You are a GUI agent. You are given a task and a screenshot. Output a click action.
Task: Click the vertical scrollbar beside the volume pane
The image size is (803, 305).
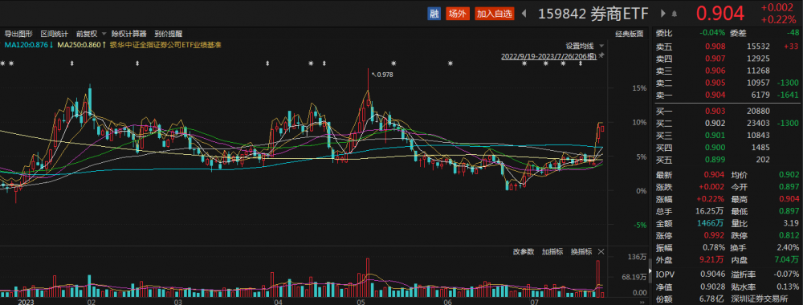(x=651, y=271)
